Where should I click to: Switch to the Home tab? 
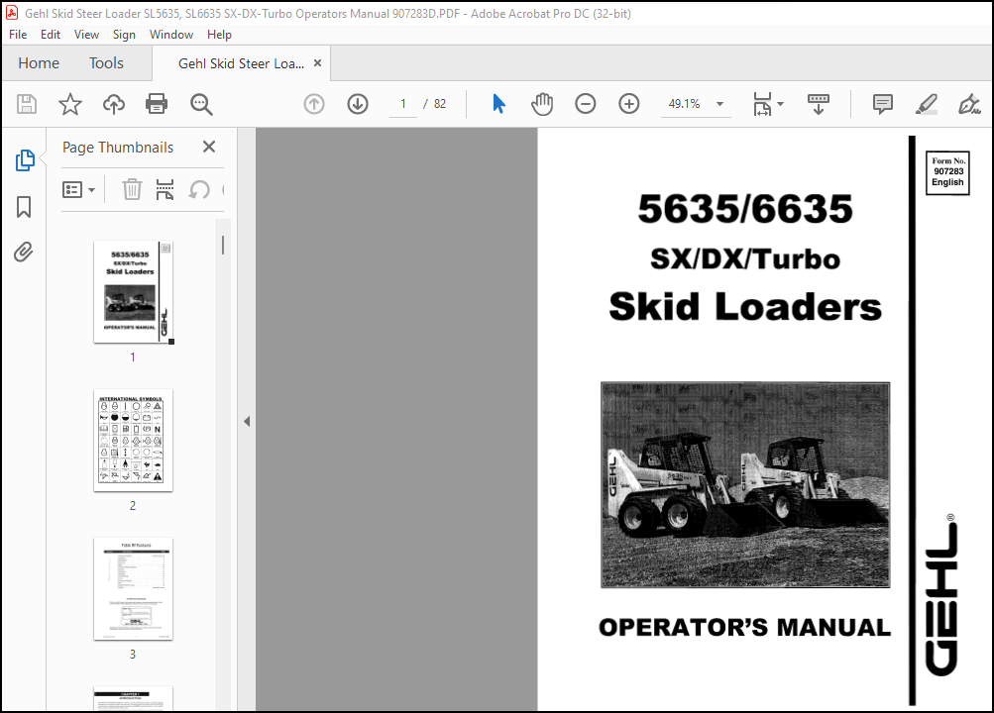pyautogui.click(x=39, y=63)
